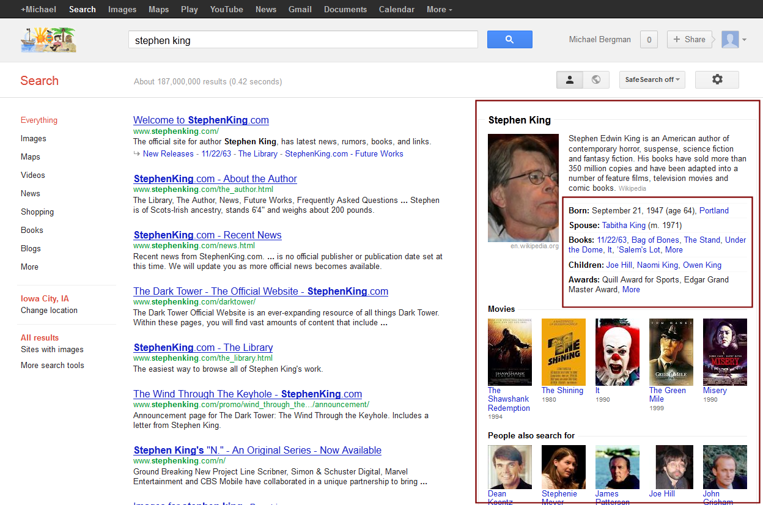The width and height of the screenshot is (763, 505).
Task: Click The Stand book link
Action: click(x=702, y=240)
